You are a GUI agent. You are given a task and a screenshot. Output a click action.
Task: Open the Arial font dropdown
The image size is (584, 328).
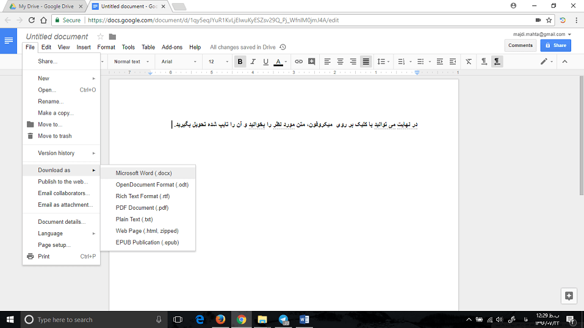(178, 62)
